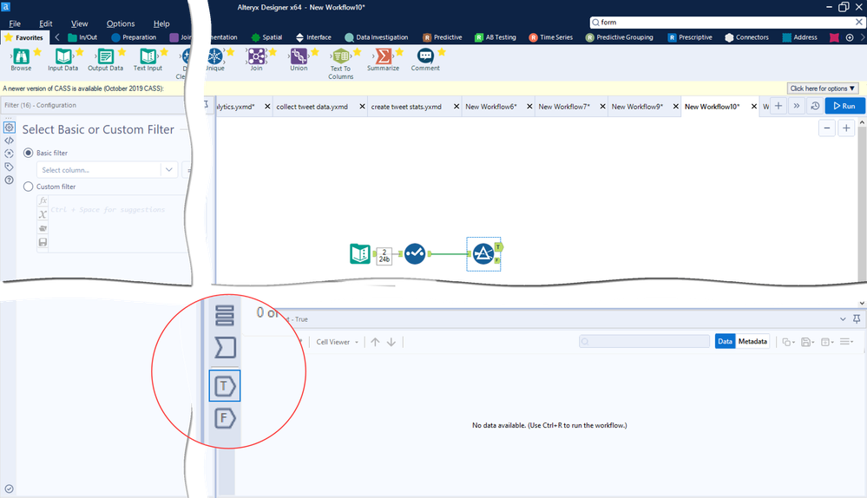Screen dimensions: 867x498
Task: Open the all fields list view icon
Action: [x=225, y=316]
